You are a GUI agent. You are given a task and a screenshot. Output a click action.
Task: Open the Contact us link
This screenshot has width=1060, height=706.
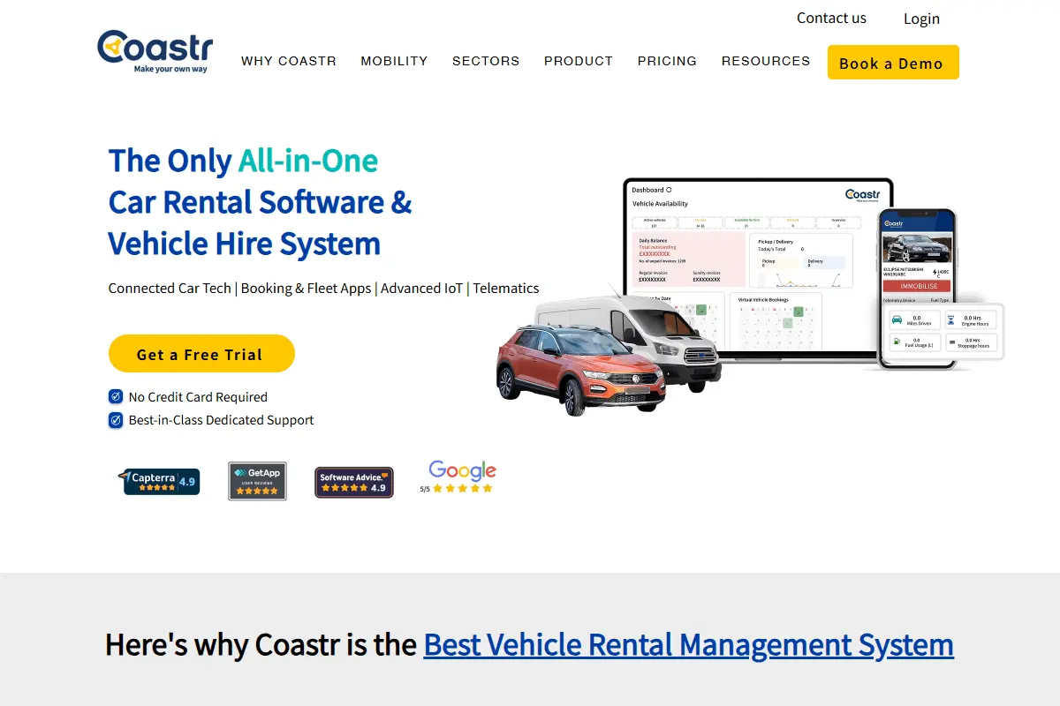click(831, 18)
